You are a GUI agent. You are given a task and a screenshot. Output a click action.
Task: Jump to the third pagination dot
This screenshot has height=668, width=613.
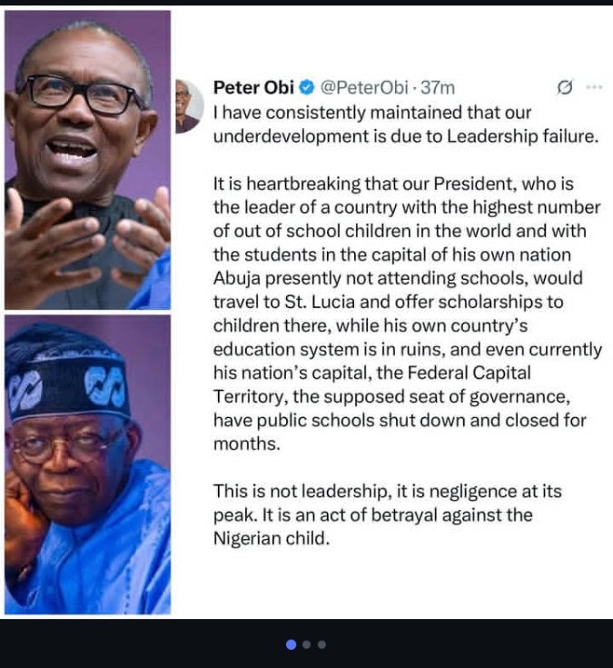coord(322,644)
